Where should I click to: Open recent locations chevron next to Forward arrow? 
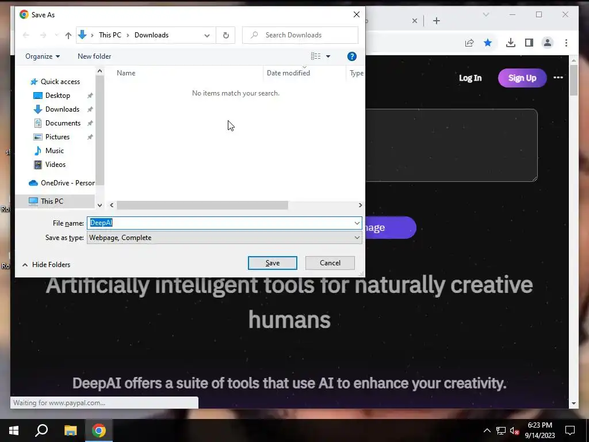tap(56, 35)
